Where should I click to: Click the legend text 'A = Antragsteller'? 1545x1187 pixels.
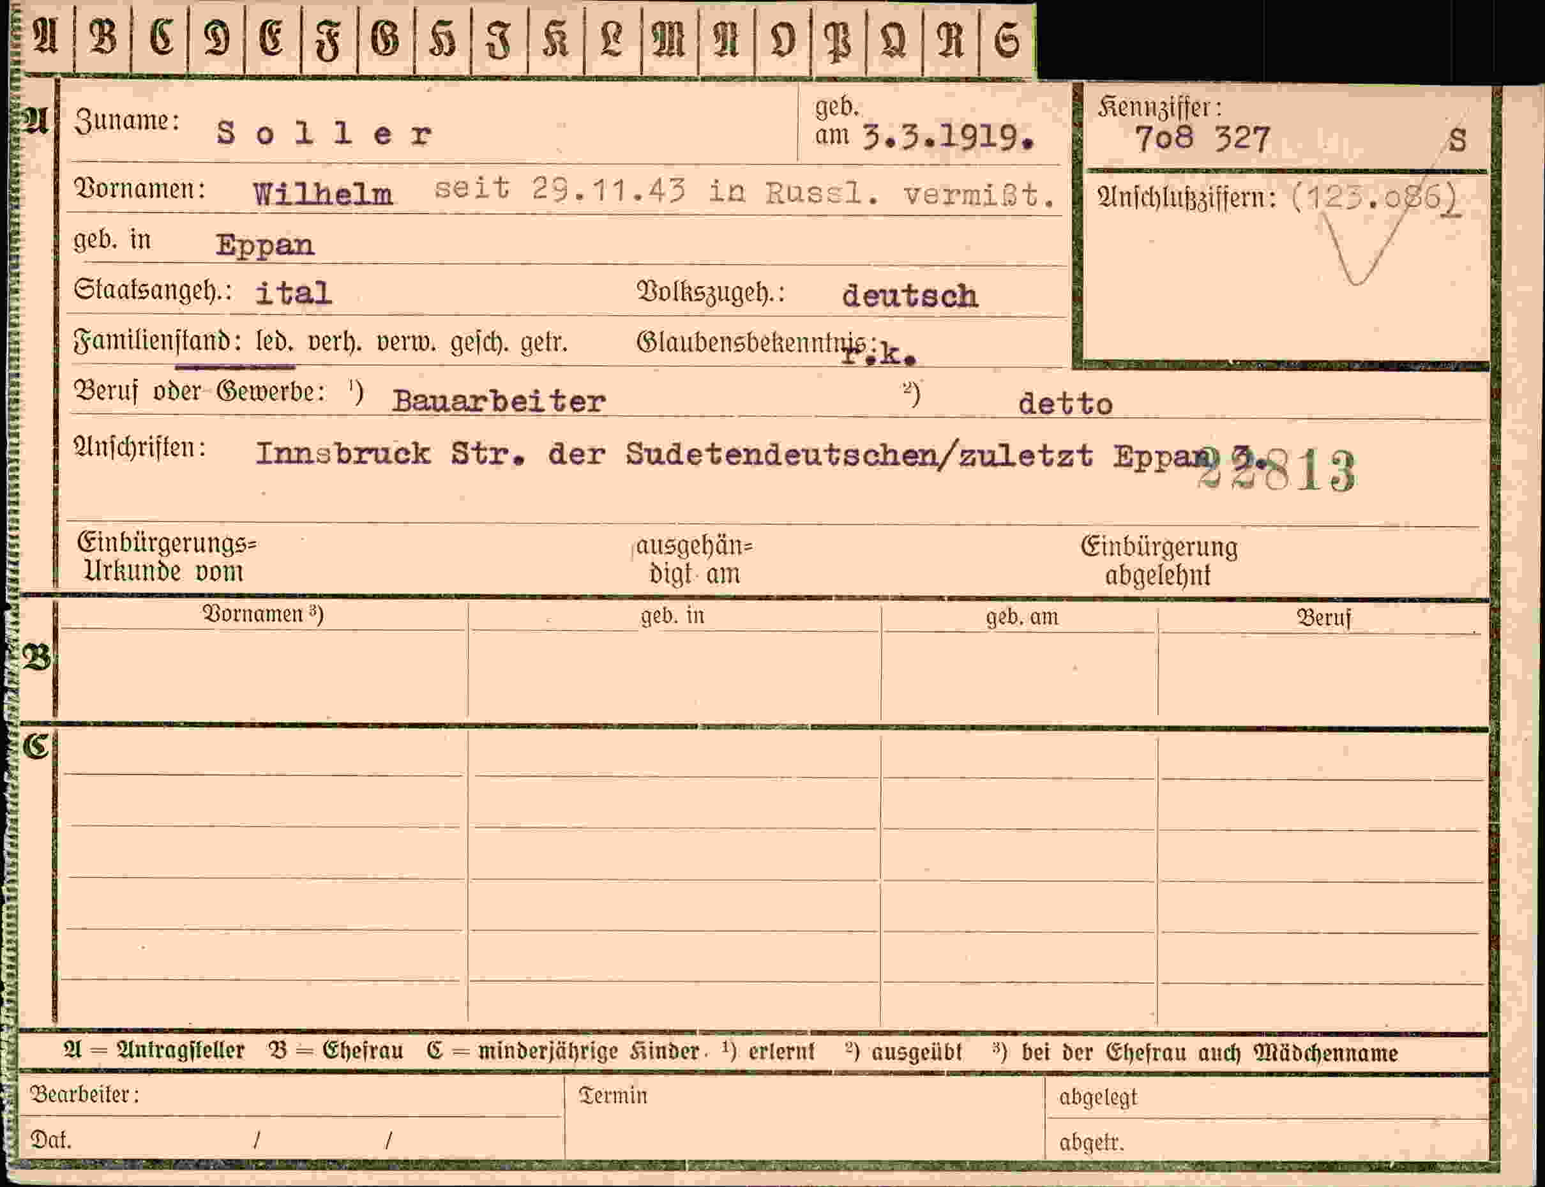[x=154, y=1050]
